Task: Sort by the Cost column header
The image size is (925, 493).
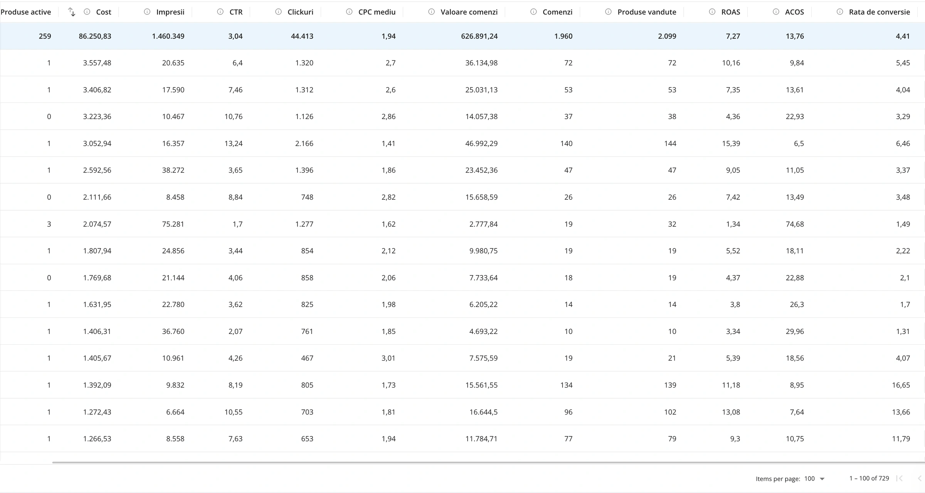Action: point(104,12)
